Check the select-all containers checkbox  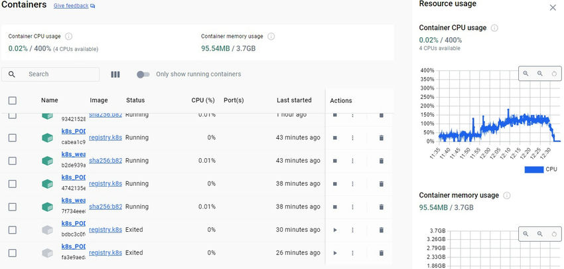coord(12,101)
